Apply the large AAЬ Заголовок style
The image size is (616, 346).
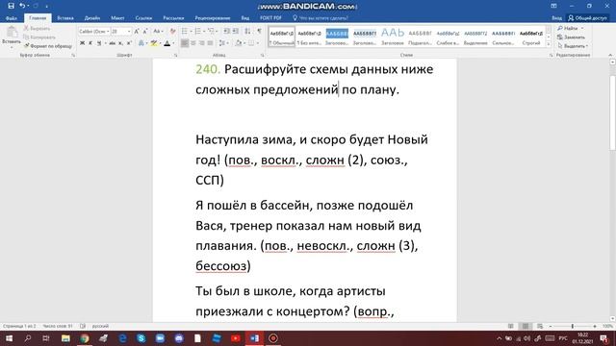pos(393,37)
